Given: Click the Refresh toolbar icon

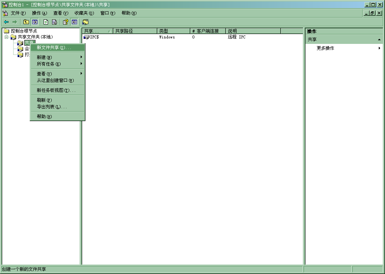Looking at the screenshot, I should 46,22.
